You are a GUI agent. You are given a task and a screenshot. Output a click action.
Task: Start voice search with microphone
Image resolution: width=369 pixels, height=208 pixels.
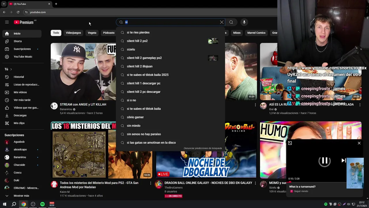[x=244, y=22]
